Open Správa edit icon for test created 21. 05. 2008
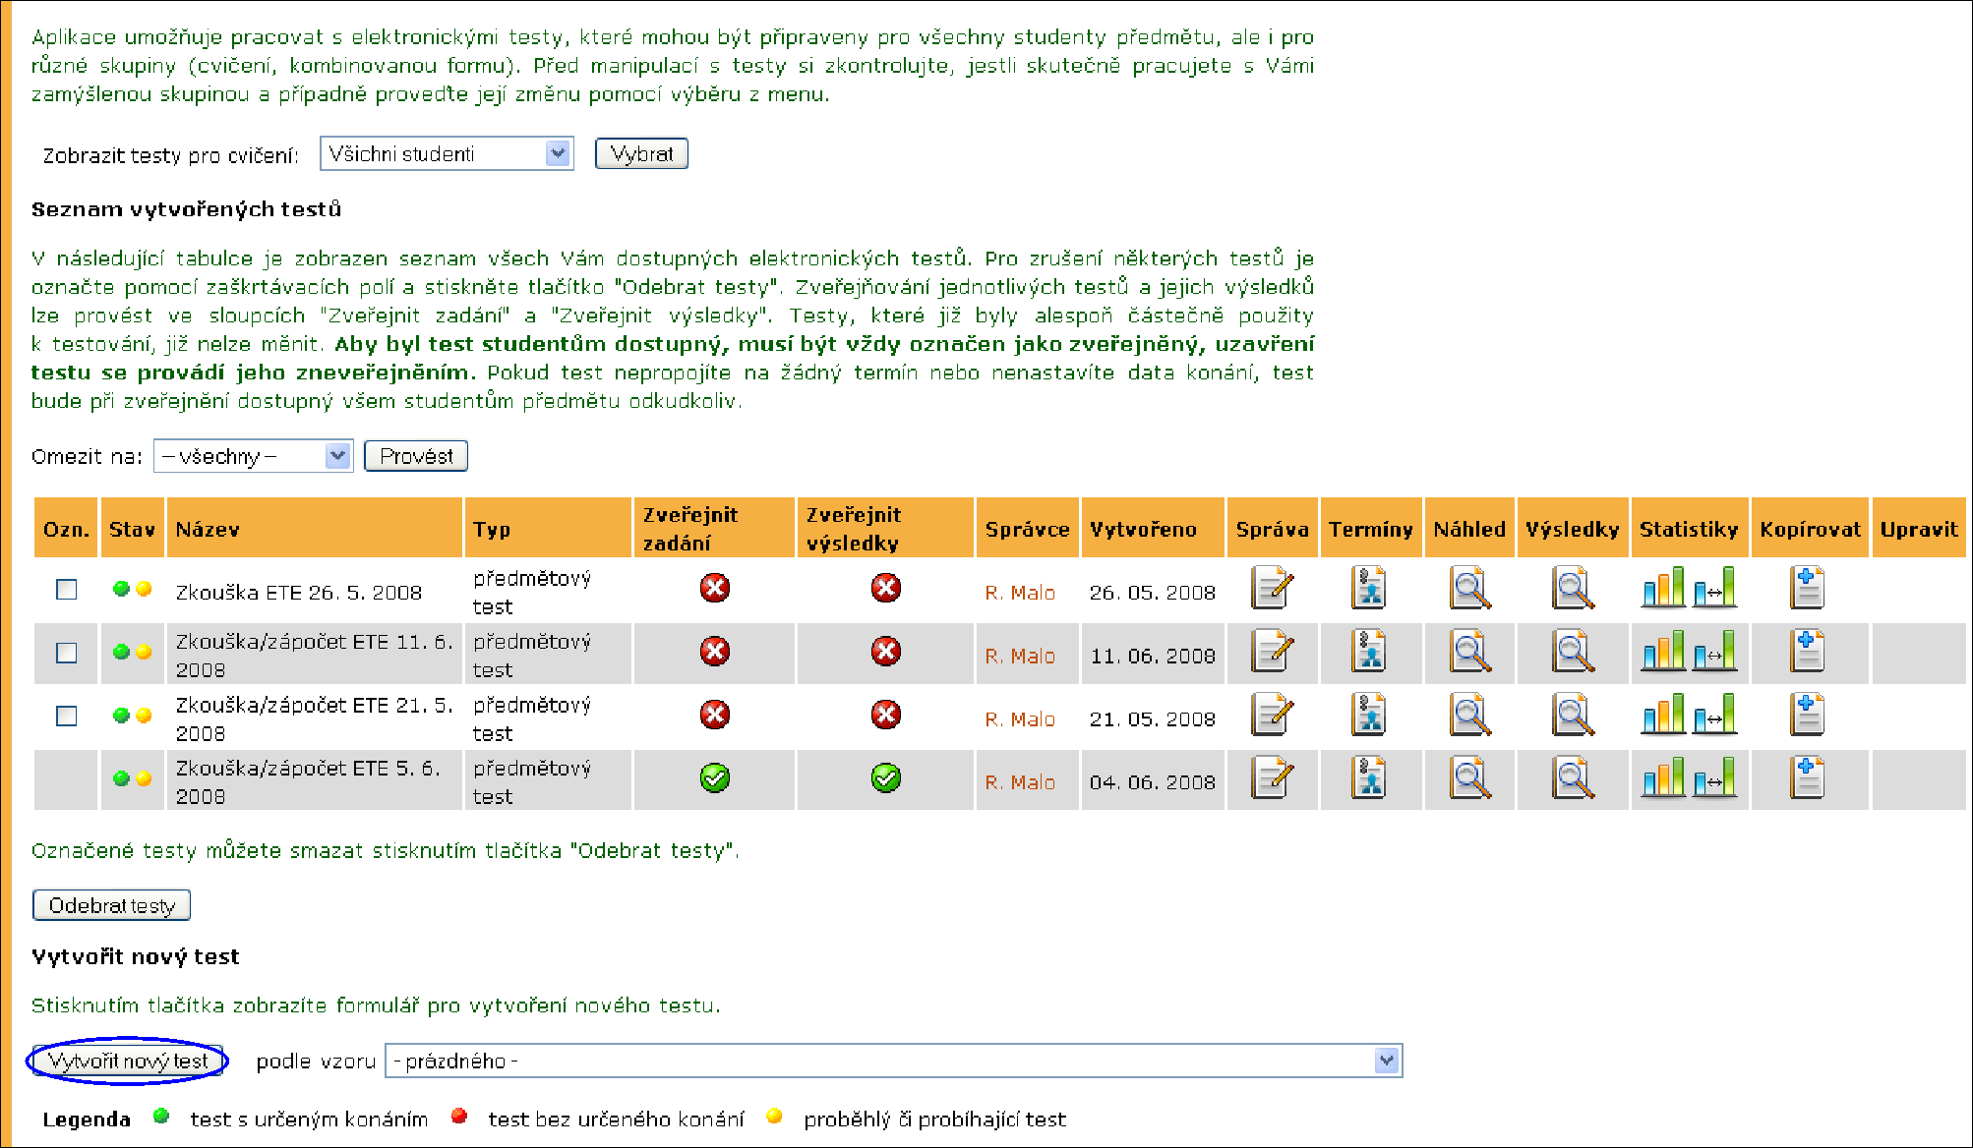Screen dimensions: 1973x1148 tap(1272, 716)
